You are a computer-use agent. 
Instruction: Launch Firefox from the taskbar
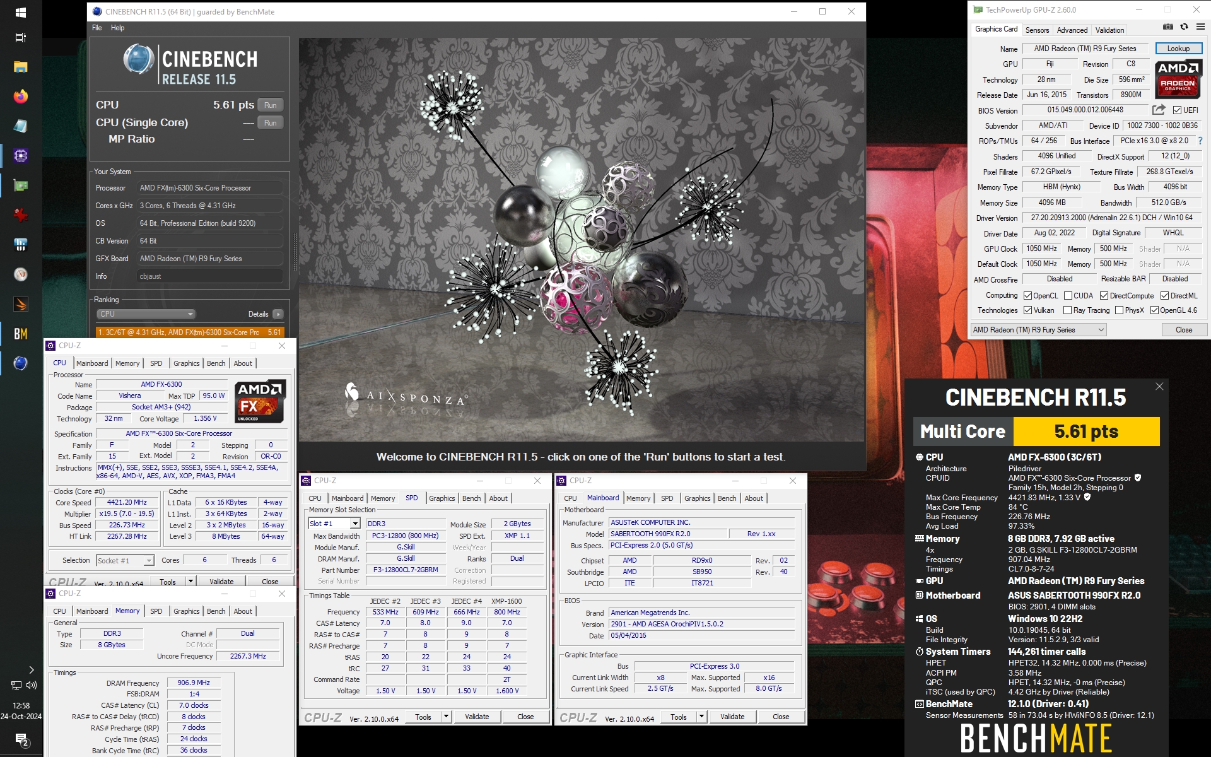(x=21, y=96)
